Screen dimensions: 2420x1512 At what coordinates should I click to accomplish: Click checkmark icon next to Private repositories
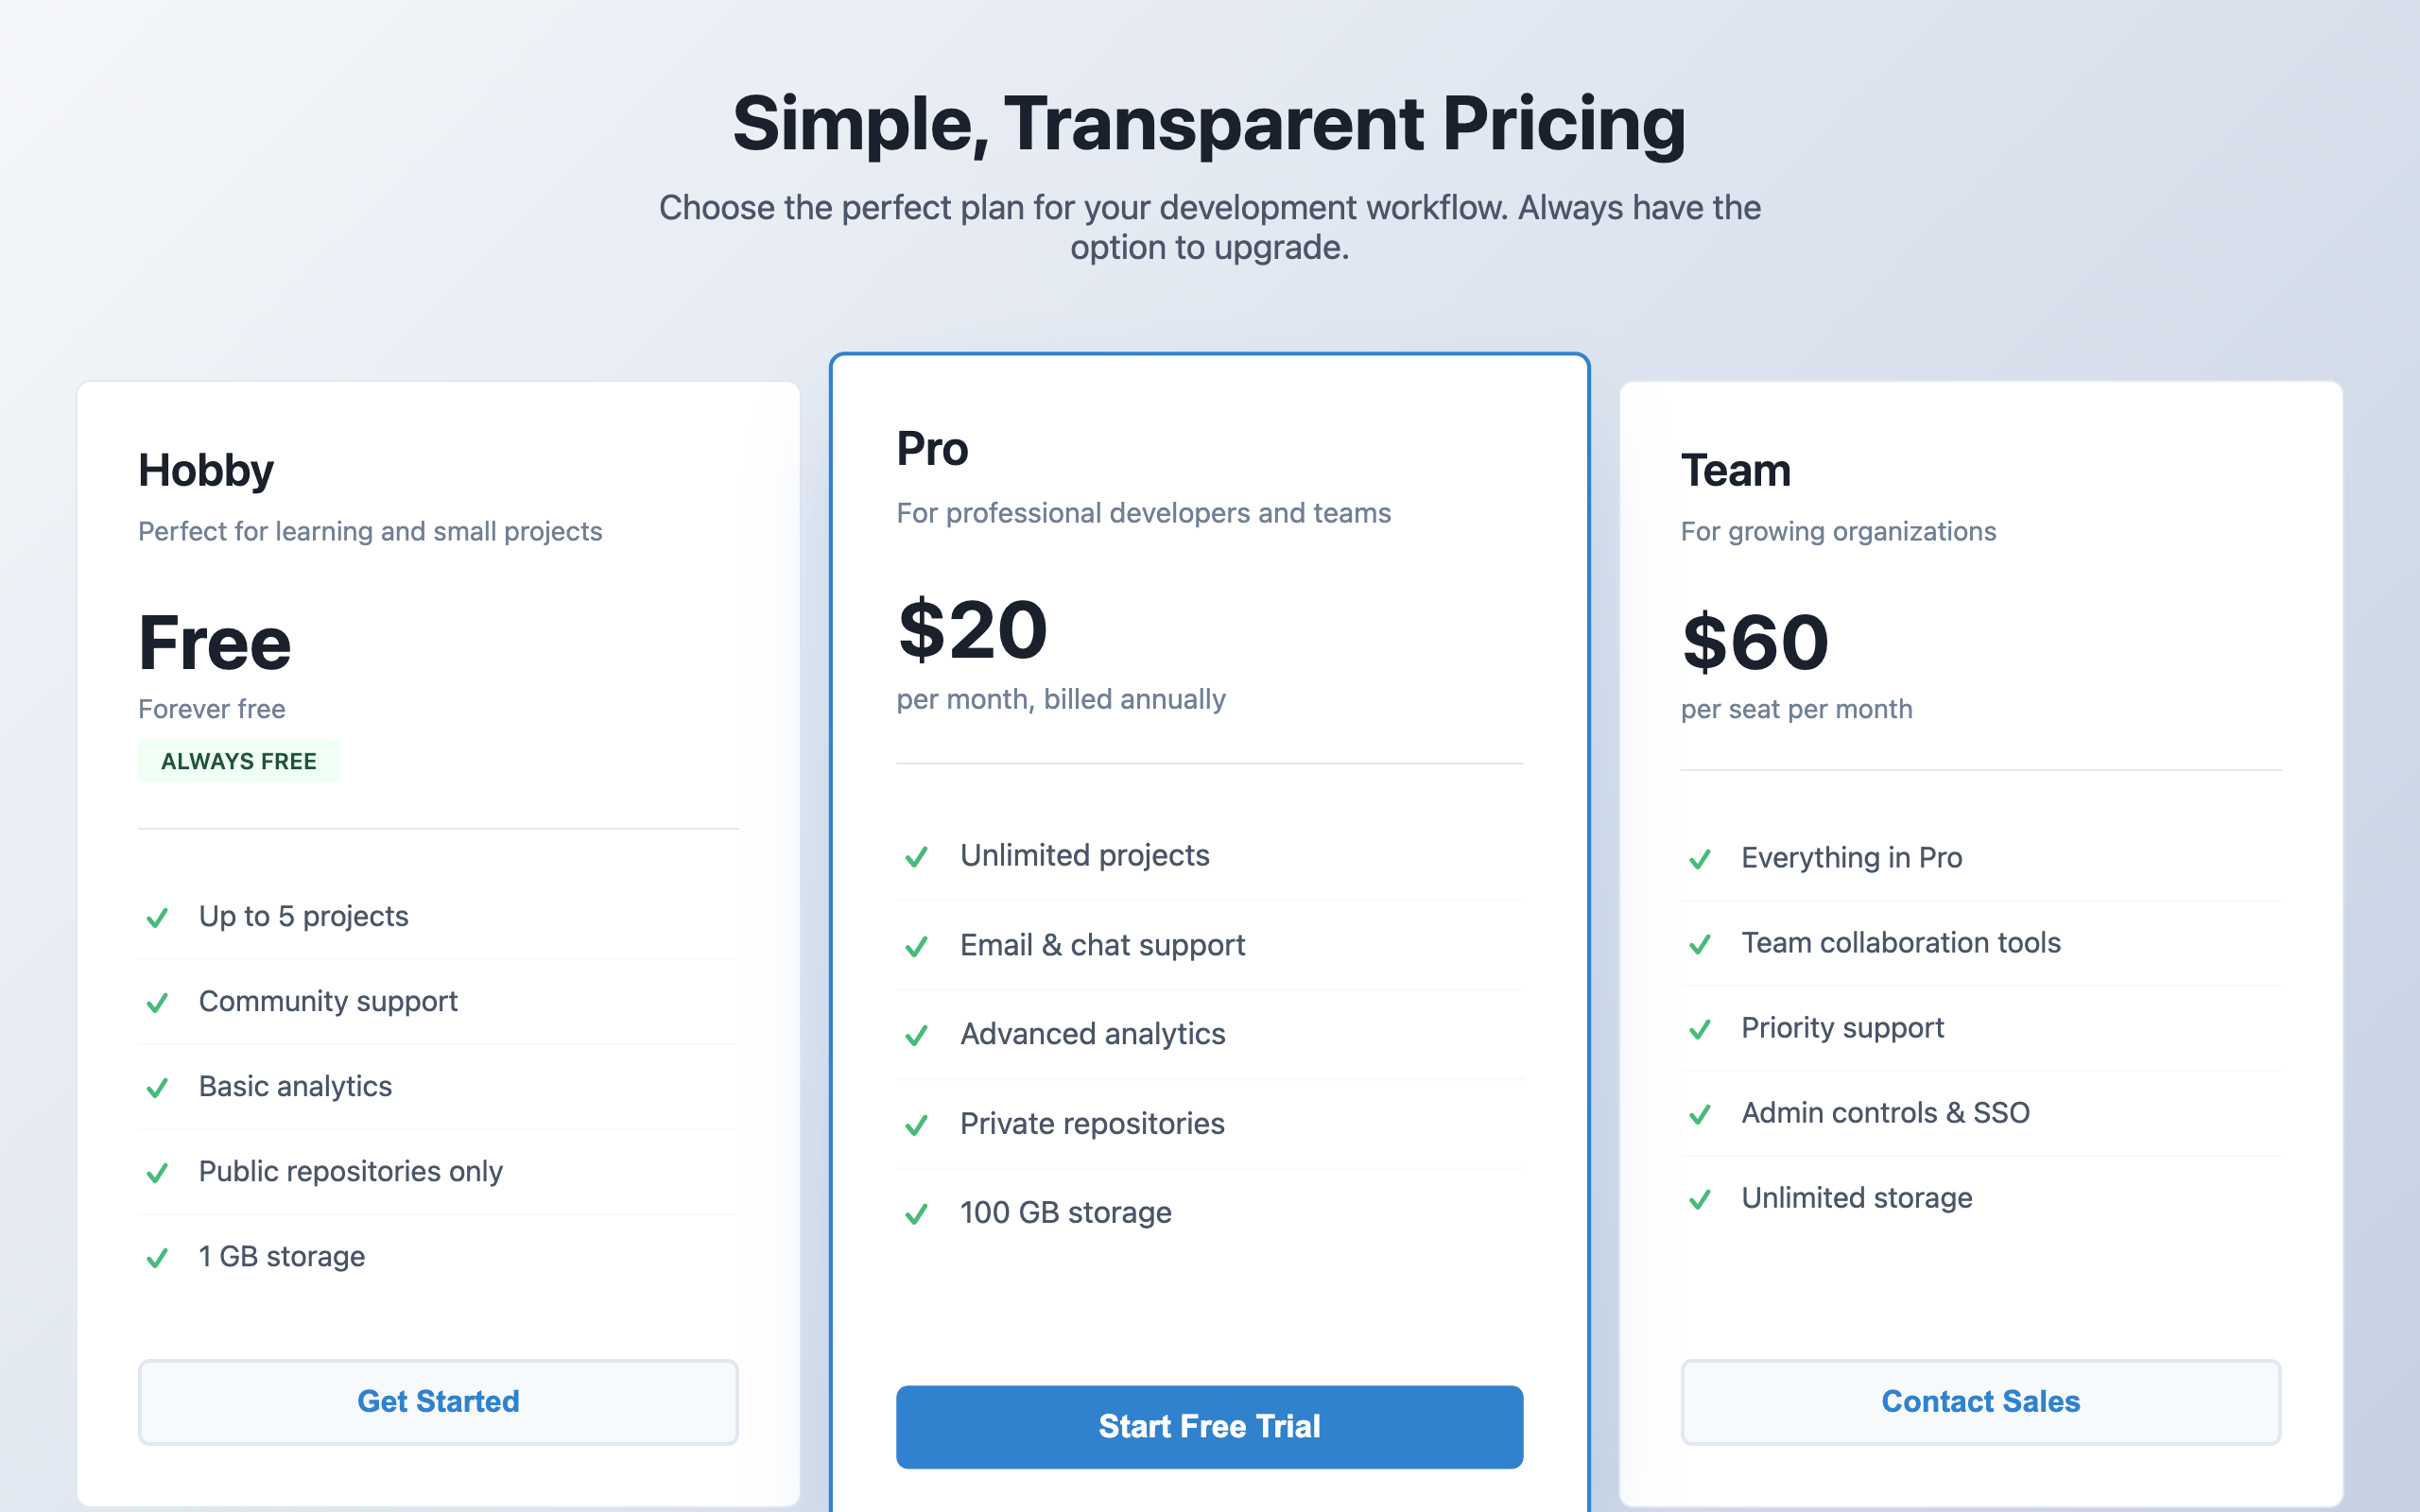[x=916, y=1125]
